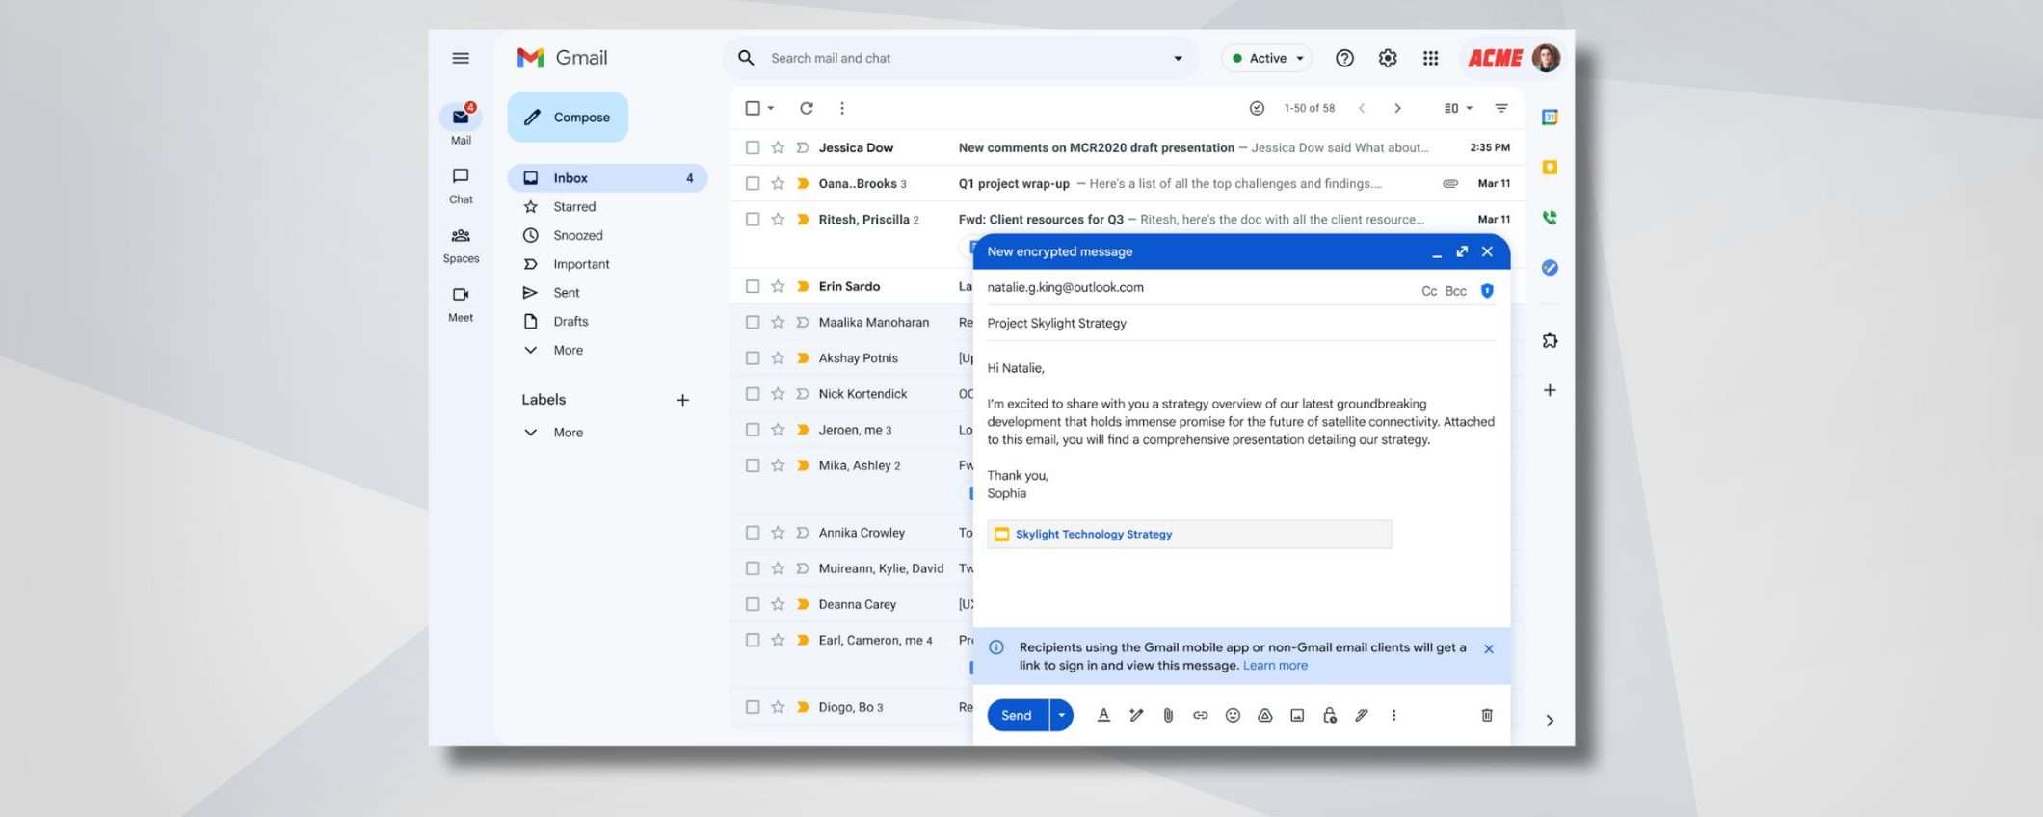Open the Google apps grid

[x=1430, y=58]
